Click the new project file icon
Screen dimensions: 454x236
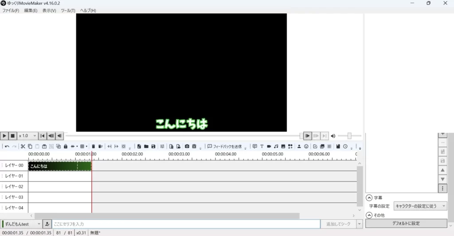click(139, 147)
